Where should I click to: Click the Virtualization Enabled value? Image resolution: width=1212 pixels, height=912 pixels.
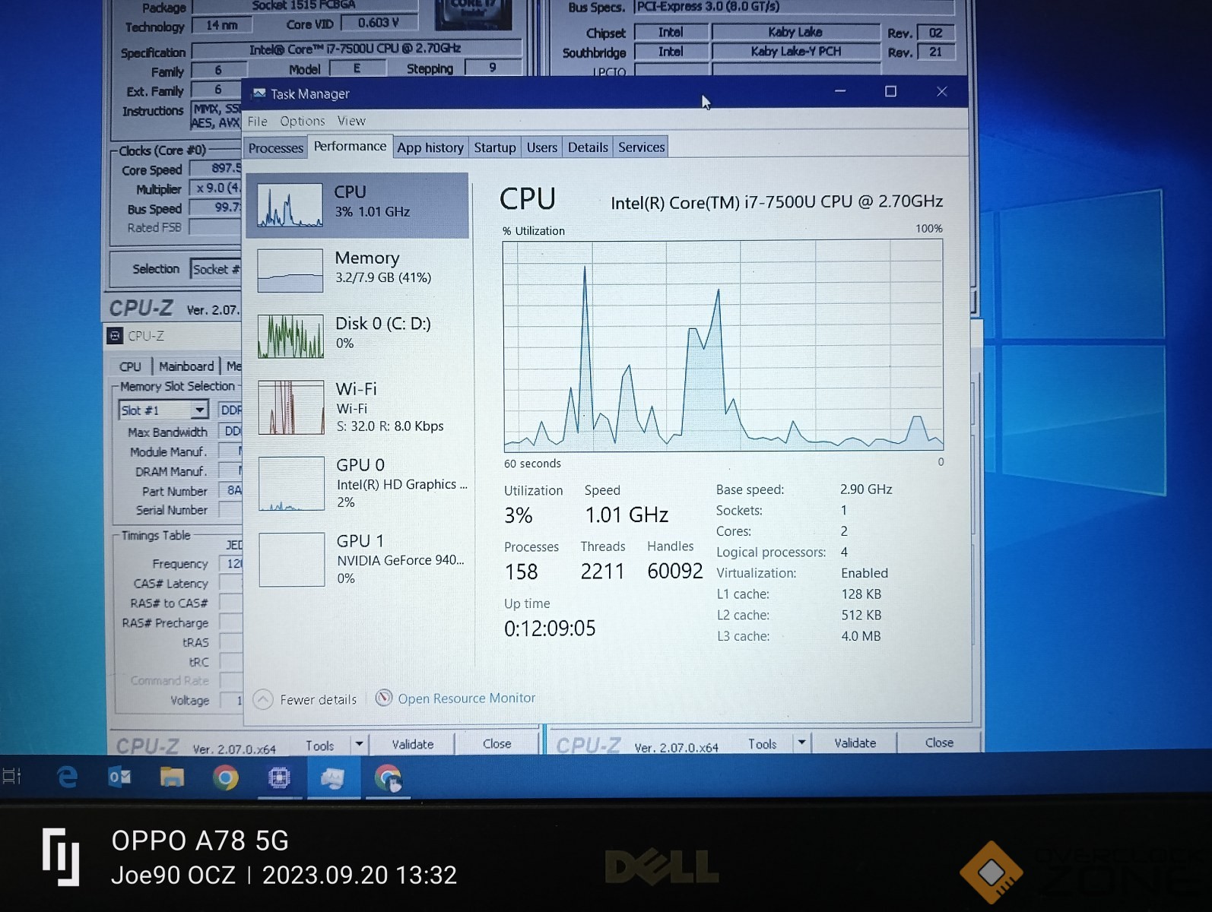[x=865, y=573]
